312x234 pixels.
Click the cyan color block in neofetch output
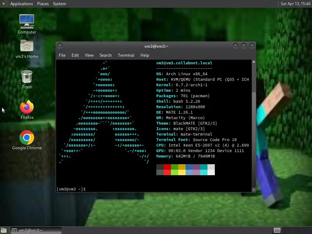point(204,170)
